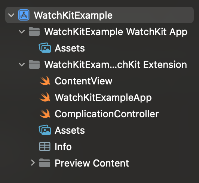This screenshot has height=183, width=199.
Task: Collapse the WatchKitExample WatchKit App group
Action: (22, 31)
